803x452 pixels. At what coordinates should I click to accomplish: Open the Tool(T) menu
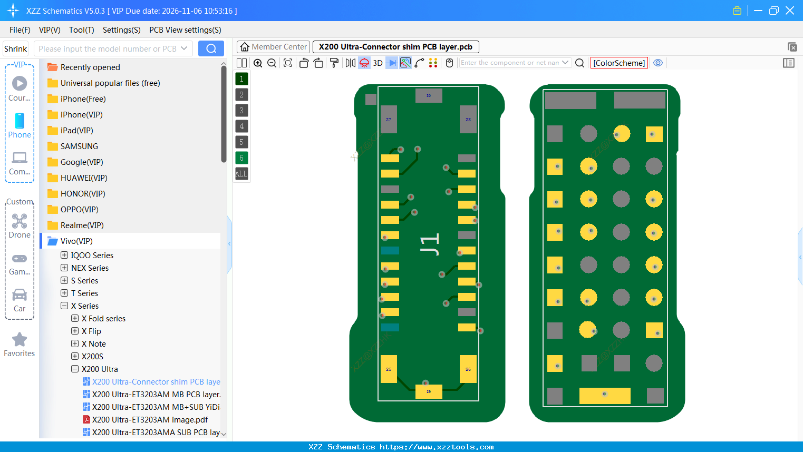click(81, 30)
